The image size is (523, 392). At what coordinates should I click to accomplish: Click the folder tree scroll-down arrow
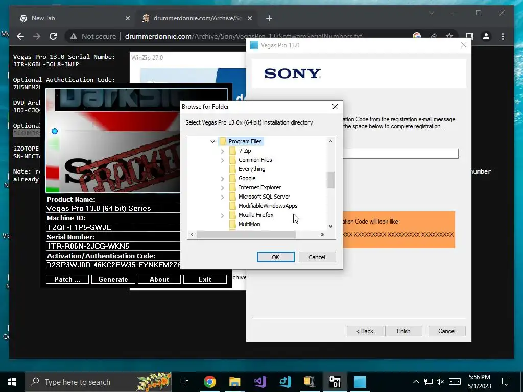tap(330, 226)
